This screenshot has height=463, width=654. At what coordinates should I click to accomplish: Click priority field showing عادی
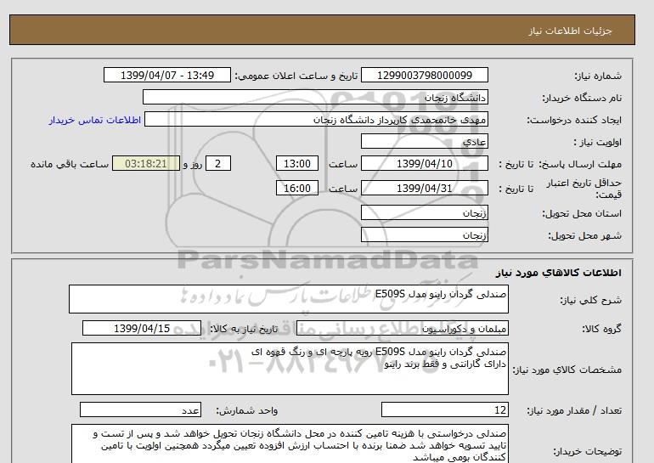click(424, 142)
